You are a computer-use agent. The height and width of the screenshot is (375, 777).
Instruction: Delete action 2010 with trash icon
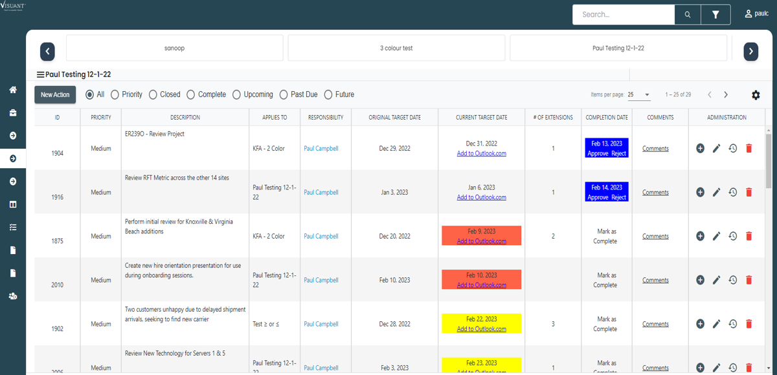(x=749, y=281)
